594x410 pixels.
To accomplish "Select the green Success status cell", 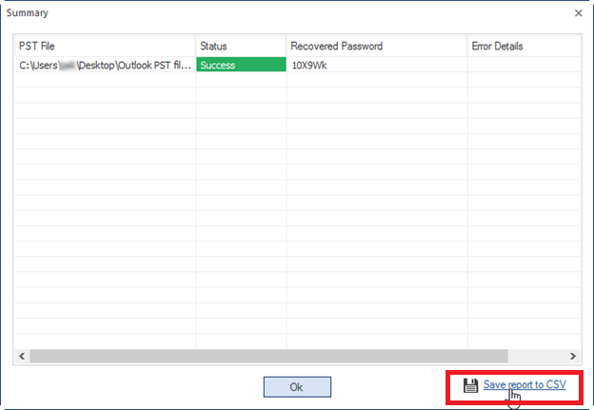I will coord(241,65).
